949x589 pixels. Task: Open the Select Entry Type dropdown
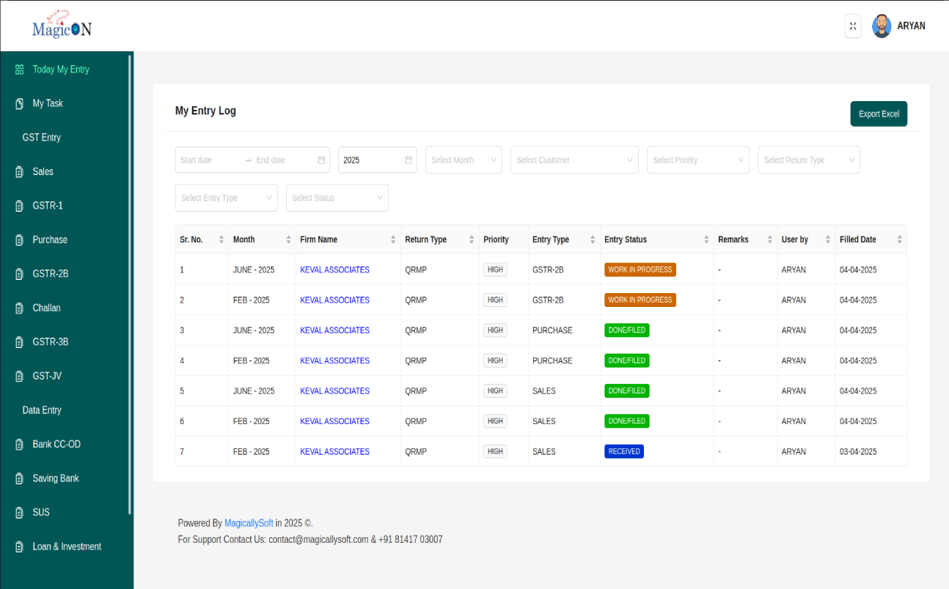pyautogui.click(x=226, y=198)
